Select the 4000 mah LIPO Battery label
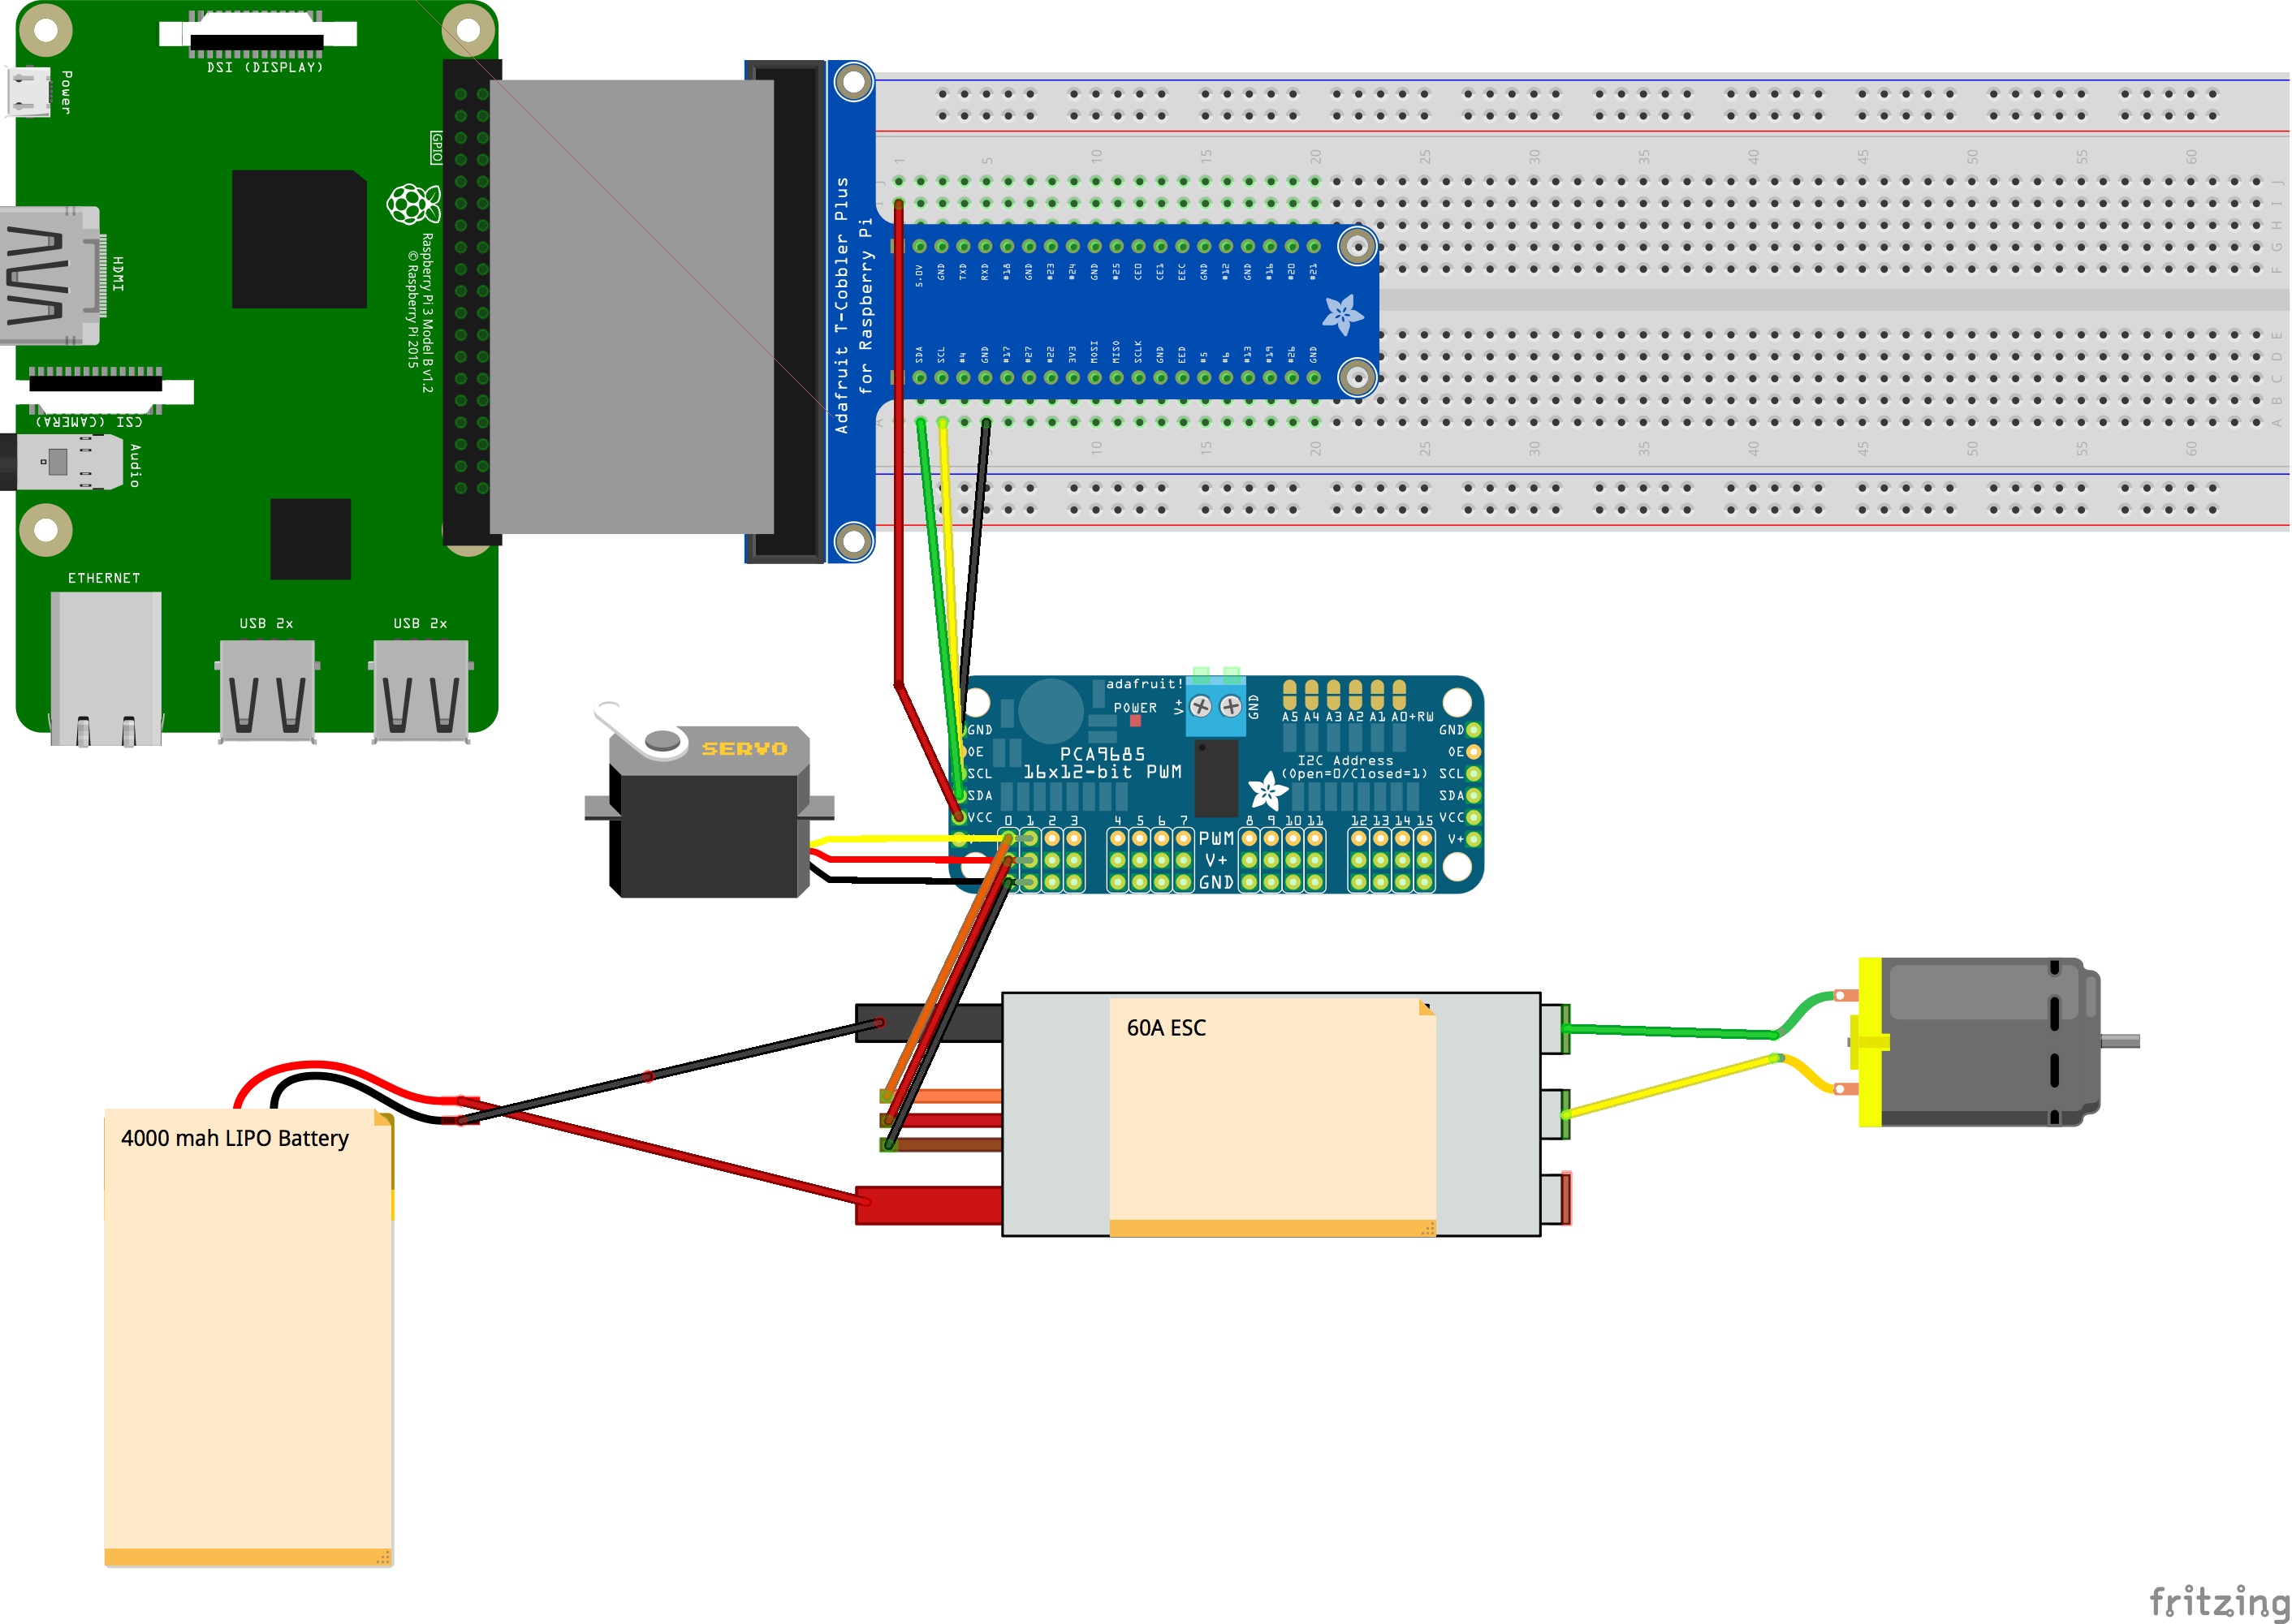This screenshot has height=1624, width=2292. tap(235, 1138)
